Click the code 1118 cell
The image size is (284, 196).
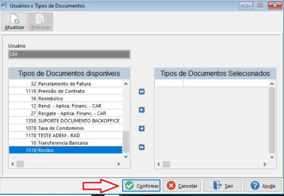pos(23,91)
